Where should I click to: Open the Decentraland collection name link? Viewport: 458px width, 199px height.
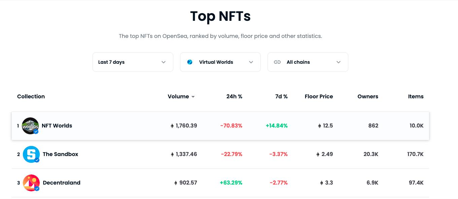pos(62,183)
